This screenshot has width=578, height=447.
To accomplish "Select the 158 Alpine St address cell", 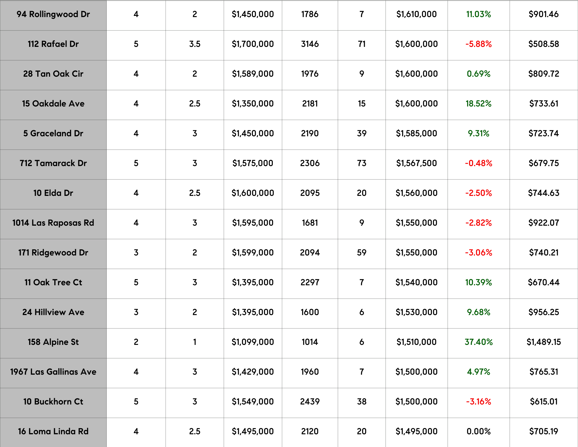I will tap(53, 342).
